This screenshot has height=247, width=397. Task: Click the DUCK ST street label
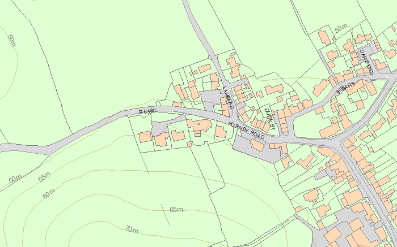[x=269, y=119]
